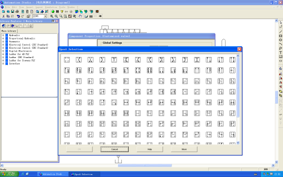
Task: Click spool list scroll down arrow
Action: pos(238,143)
